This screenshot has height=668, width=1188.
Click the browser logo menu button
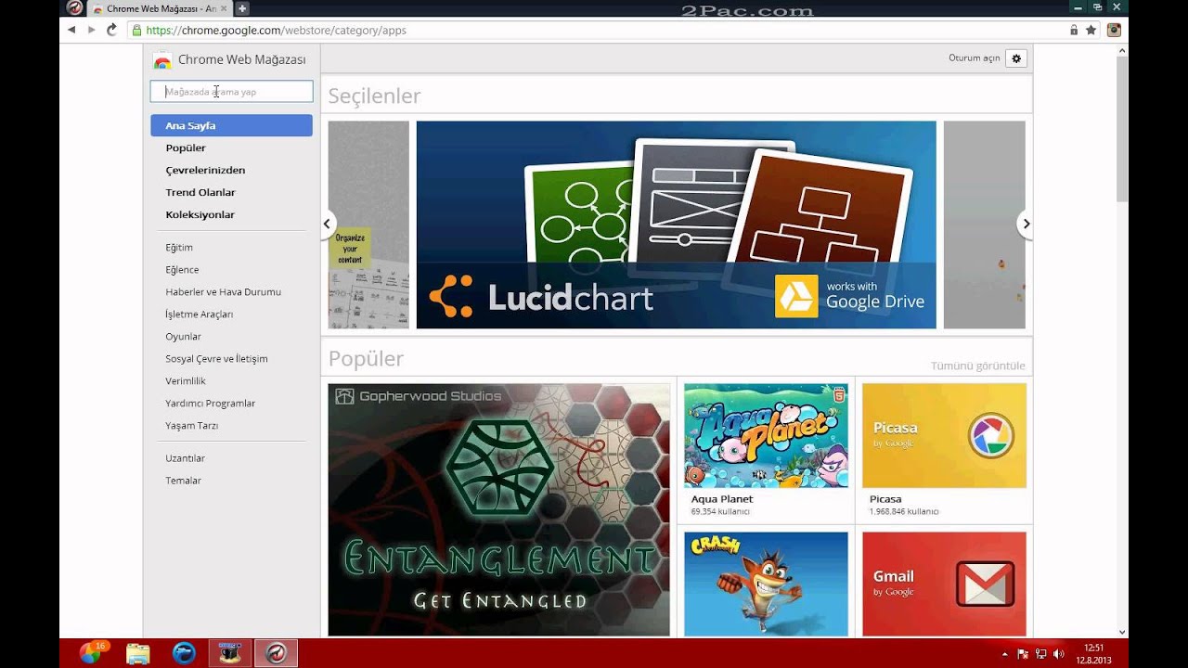75,8
